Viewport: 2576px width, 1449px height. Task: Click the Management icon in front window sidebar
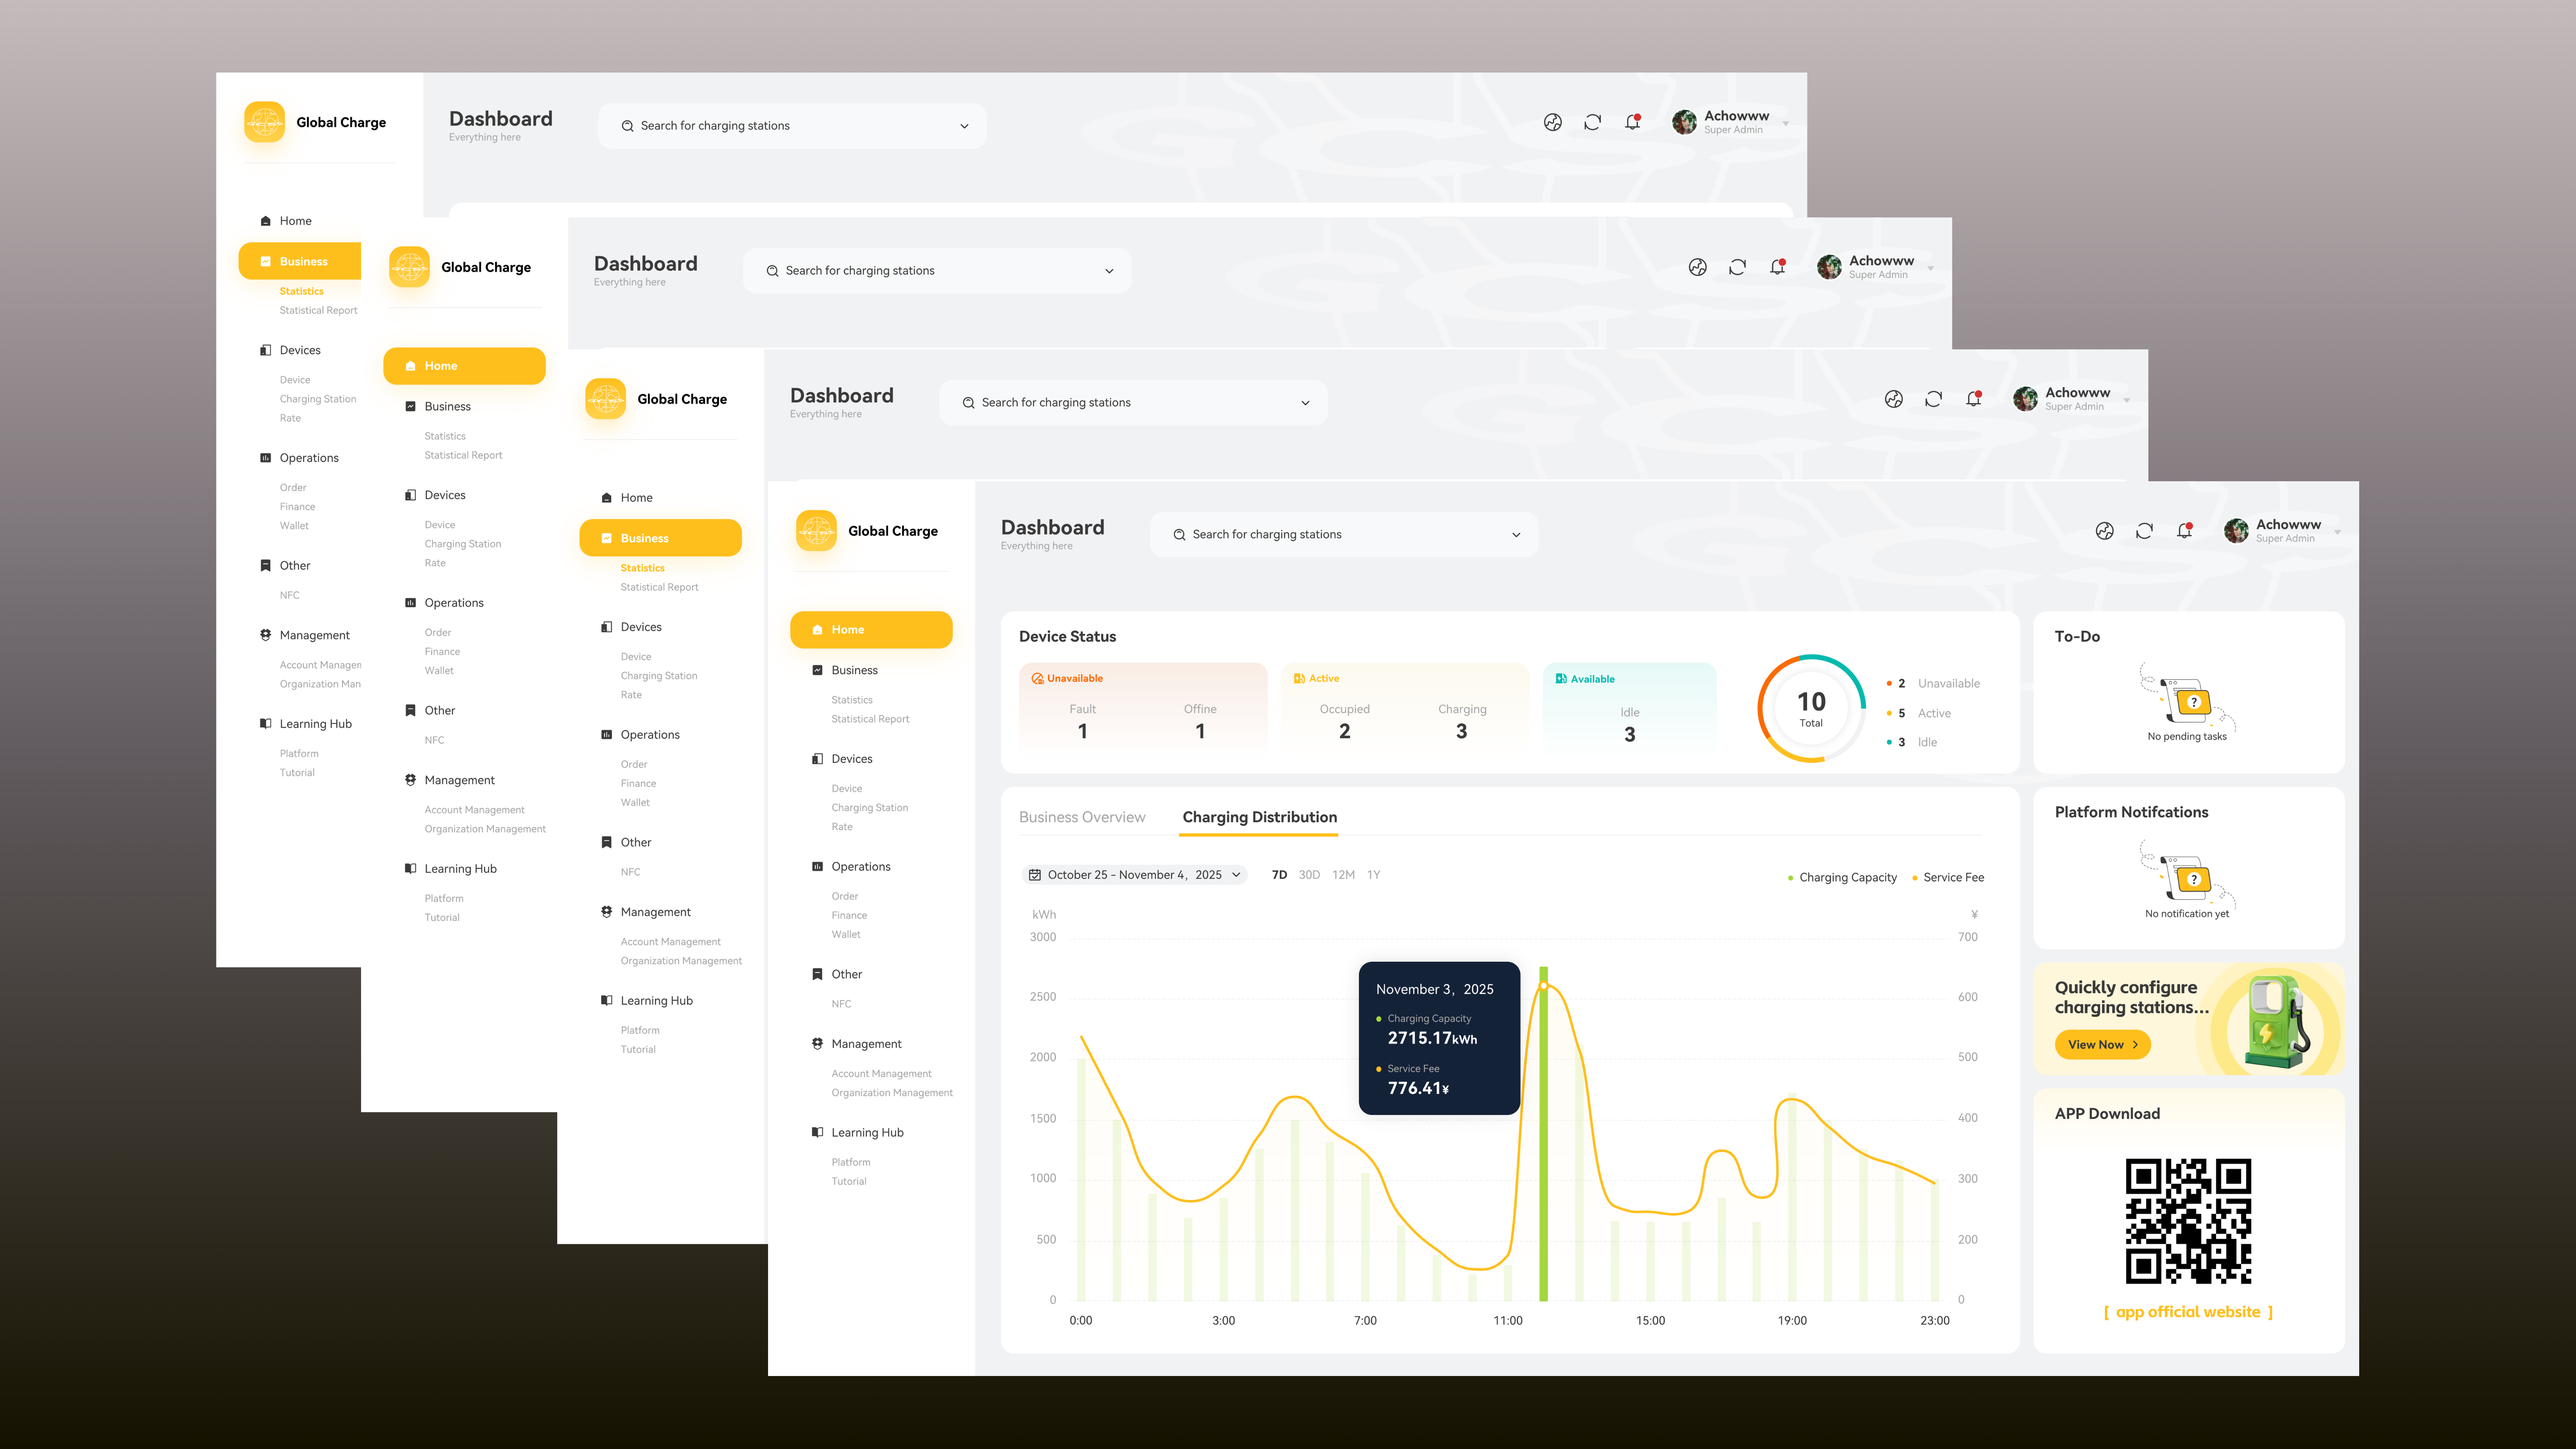(x=817, y=1044)
